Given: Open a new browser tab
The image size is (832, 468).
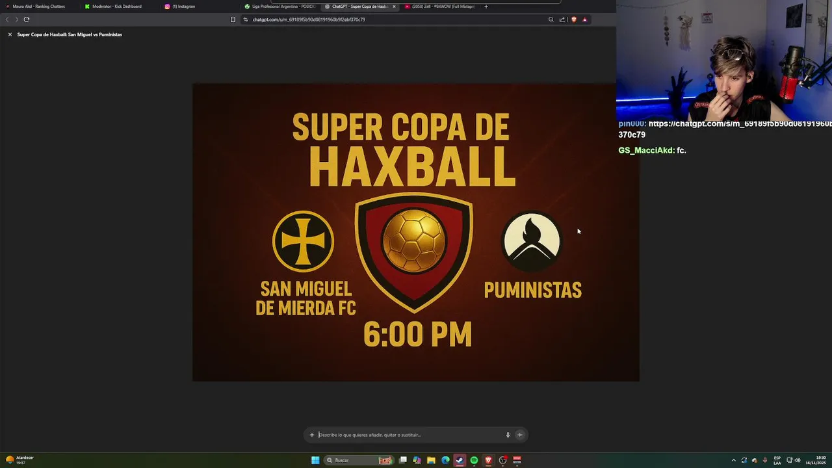Looking at the screenshot, I should pos(486,6).
